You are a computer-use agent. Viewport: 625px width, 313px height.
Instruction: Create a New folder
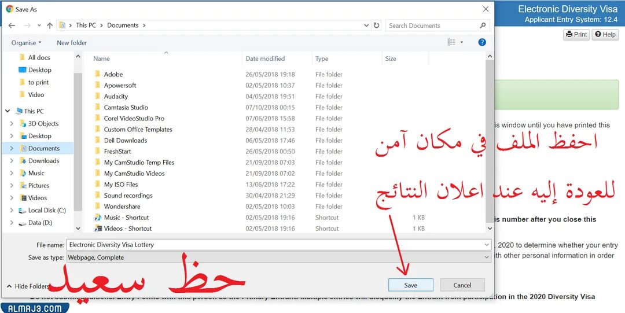pyautogui.click(x=72, y=43)
